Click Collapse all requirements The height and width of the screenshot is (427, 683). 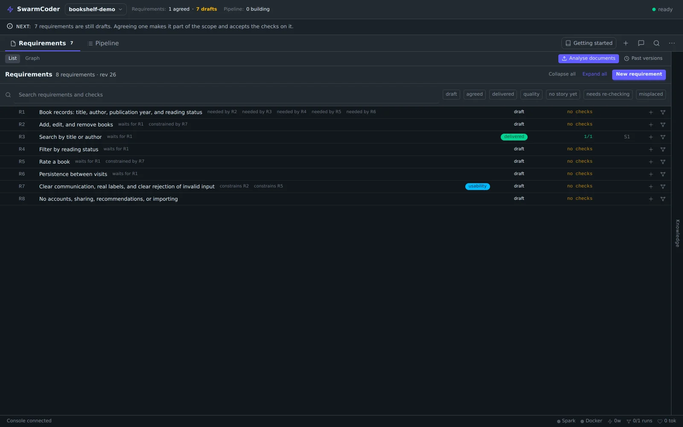tap(562, 74)
